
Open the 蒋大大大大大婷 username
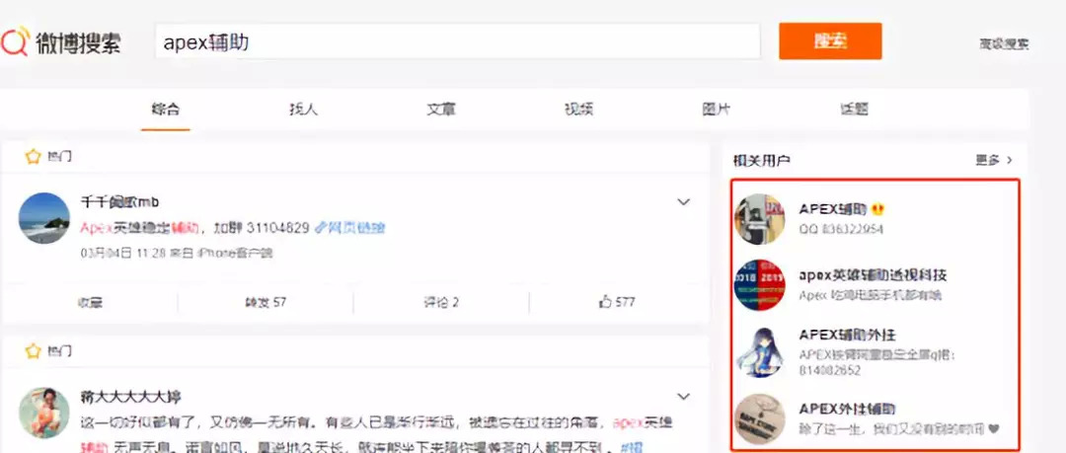[x=130, y=397]
